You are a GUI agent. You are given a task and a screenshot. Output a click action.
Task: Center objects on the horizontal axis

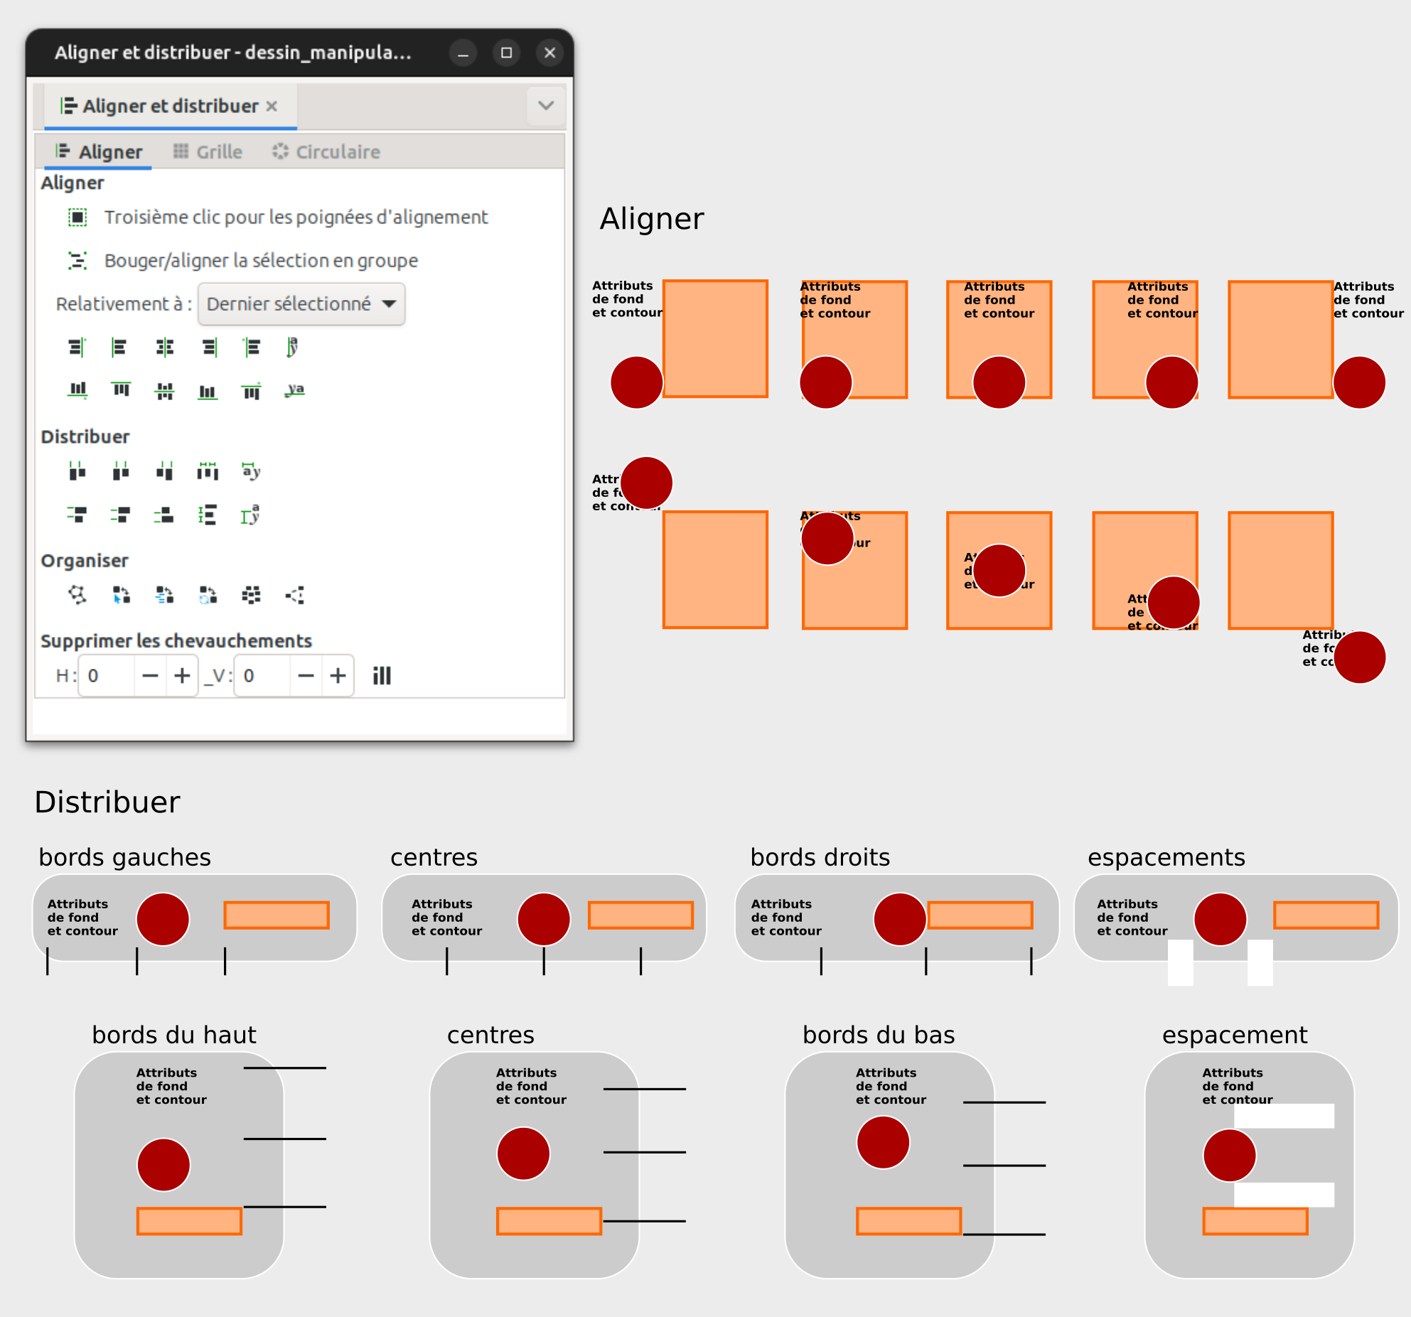(x=164, y=390)
